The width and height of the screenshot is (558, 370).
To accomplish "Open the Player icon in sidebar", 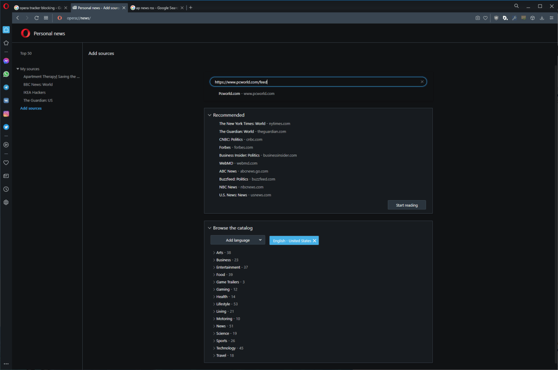I will click(6, 145).
